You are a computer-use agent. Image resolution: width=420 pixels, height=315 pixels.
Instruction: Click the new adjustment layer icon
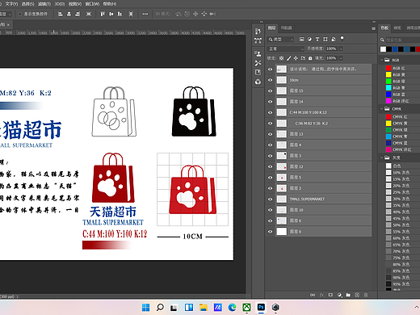tap(339, 295)
